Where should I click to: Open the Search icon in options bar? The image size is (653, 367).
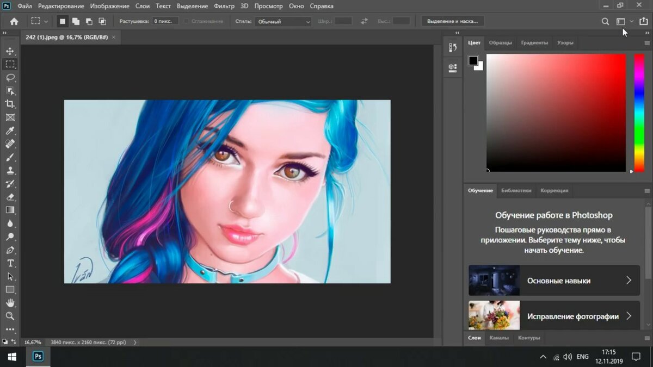pos(605,21)
